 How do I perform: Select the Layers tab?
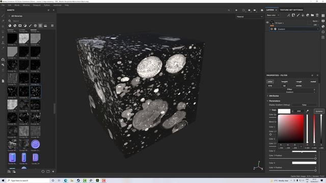tap(270, 10)
